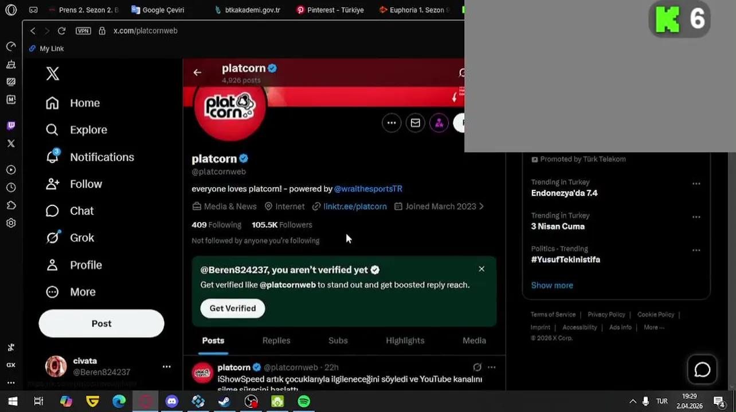Click the Get Verified button
736x412 pixels.
click(x=233, y=308)
